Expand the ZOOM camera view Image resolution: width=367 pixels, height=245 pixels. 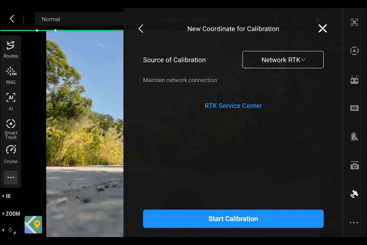click(x=10, y=214)
